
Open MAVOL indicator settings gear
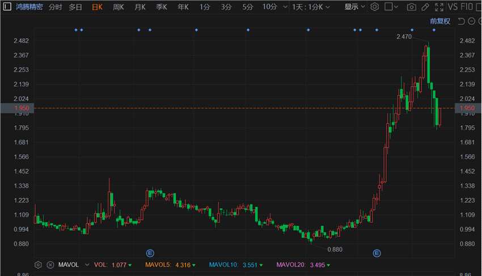[38, 265]
